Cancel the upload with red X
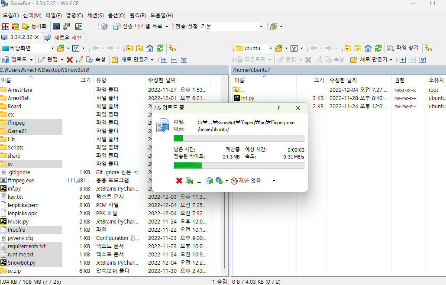Viewport: 446px width, 285px height. pyautogui.click(x=179, y=181)
